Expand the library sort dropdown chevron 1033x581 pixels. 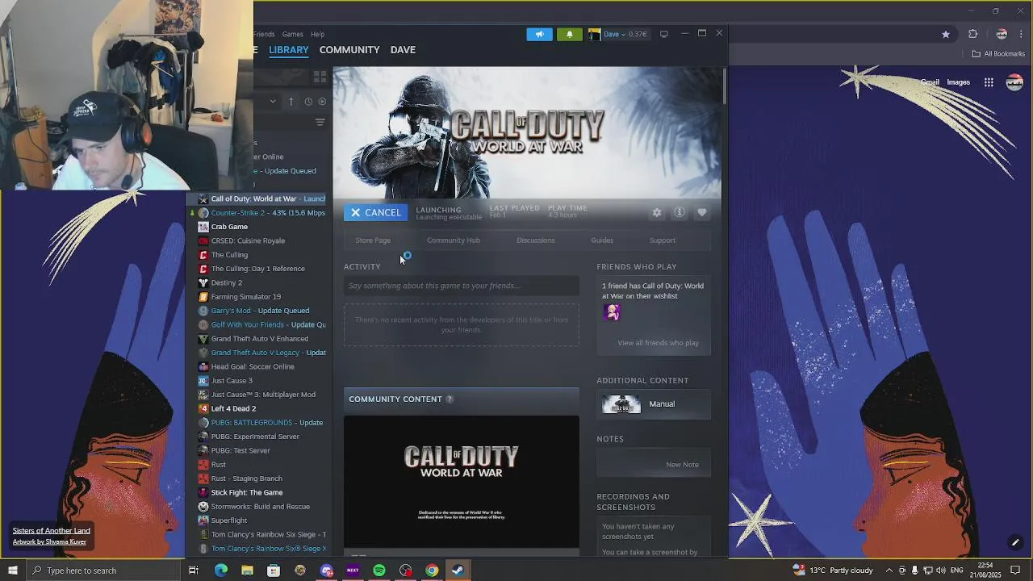pyautogui.click(x=273, y=102)
